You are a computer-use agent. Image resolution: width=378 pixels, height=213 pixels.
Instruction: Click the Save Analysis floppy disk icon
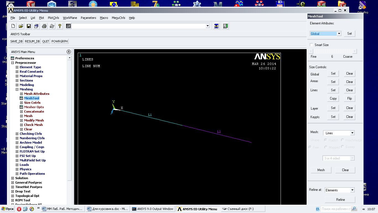29,26
